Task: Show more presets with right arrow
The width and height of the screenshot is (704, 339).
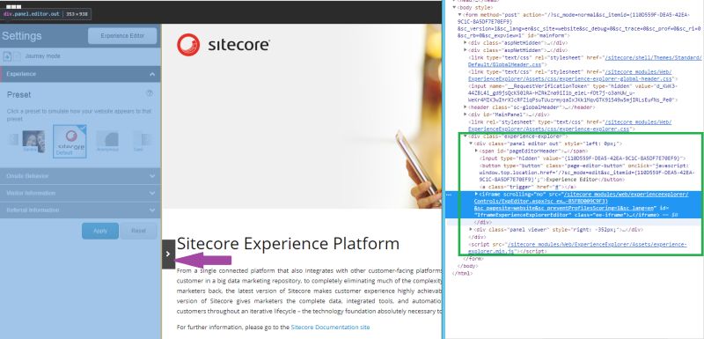Action: [146, 141]
